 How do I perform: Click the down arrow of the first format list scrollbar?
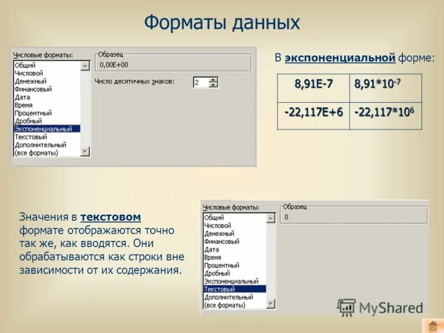coord(85,150)
